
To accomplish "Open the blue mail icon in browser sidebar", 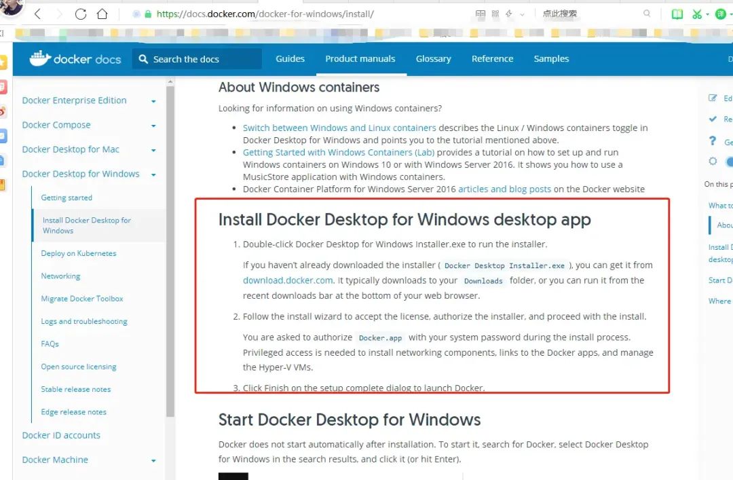I will (x=3, y=136).
